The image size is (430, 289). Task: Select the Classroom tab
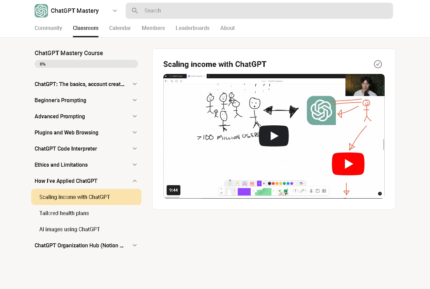click(86, 28)
